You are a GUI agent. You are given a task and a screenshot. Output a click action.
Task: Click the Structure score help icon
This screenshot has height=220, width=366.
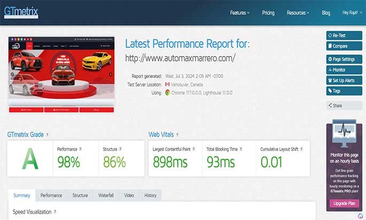[x=120, y=149]
